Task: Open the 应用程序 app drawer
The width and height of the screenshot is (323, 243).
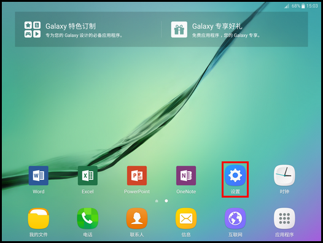Action: [x=284, y=218]
